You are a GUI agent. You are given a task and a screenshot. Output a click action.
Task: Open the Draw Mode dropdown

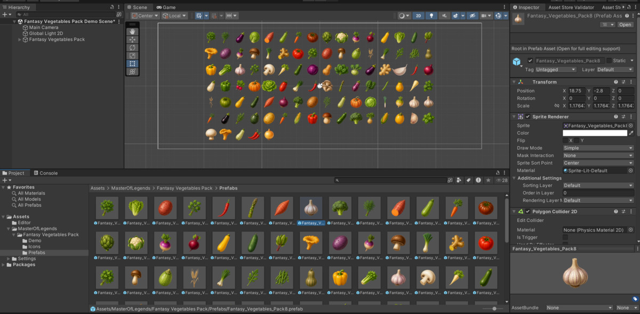pos(598,148)
